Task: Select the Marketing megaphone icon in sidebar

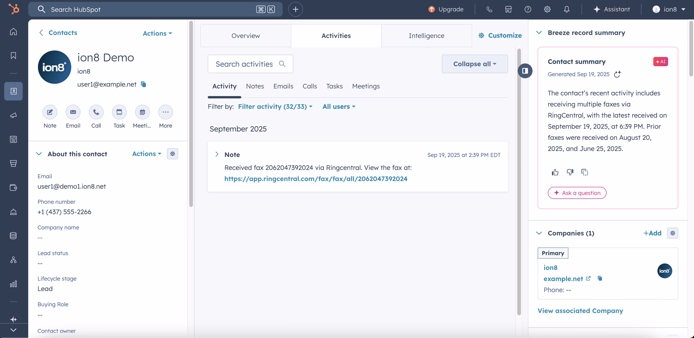Action: pos(13,115)
